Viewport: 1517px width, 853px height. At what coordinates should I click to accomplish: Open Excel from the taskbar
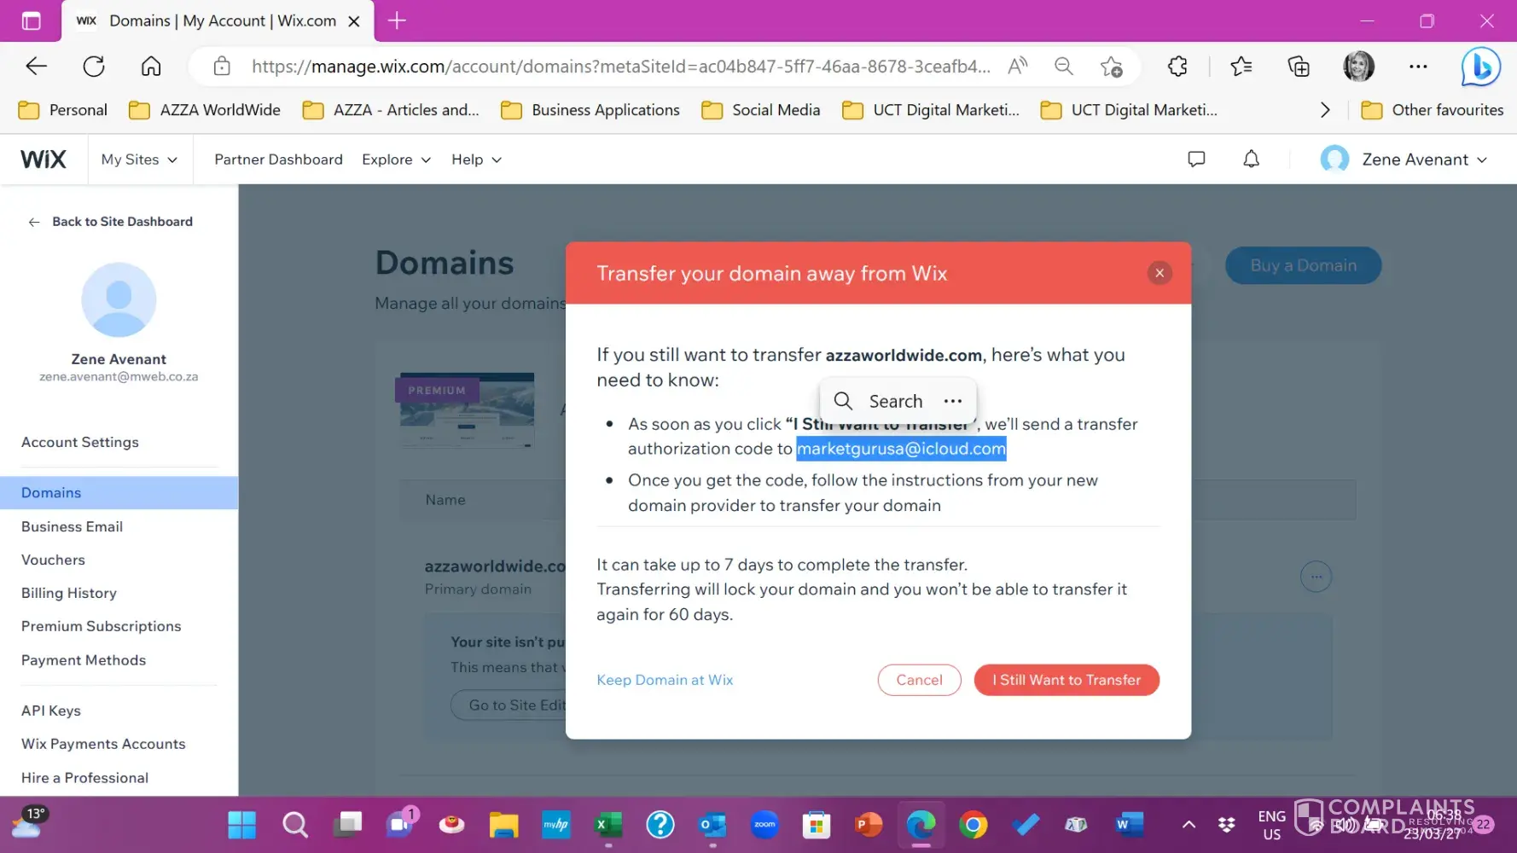(x=607, y=825)
